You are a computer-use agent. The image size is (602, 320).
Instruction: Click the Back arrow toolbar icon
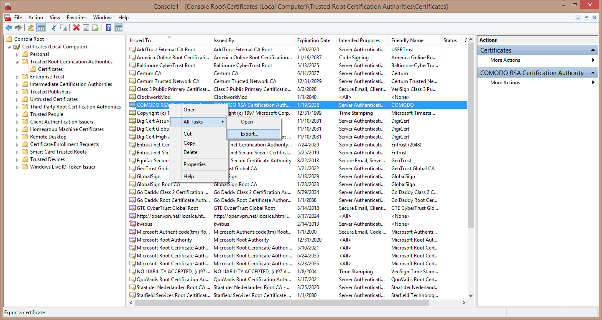(x=9, y=28)
